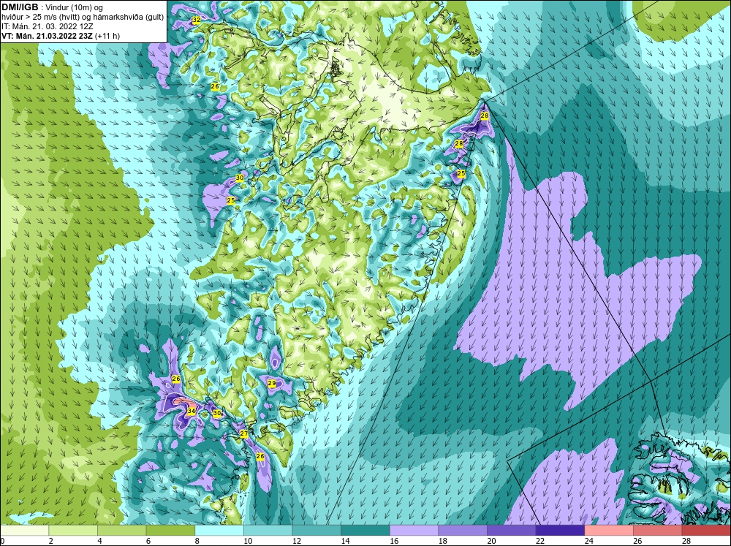
Task: Click the 'IT: Mán. 21. 03. 2022 12Z' line
Action: pyautogui.click(x=47, y=26)
